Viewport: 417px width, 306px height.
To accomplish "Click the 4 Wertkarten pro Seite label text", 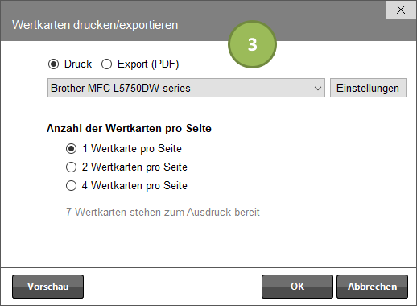I will tap(134, 185).
